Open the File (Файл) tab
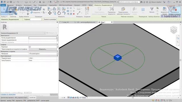 point(3,5)
